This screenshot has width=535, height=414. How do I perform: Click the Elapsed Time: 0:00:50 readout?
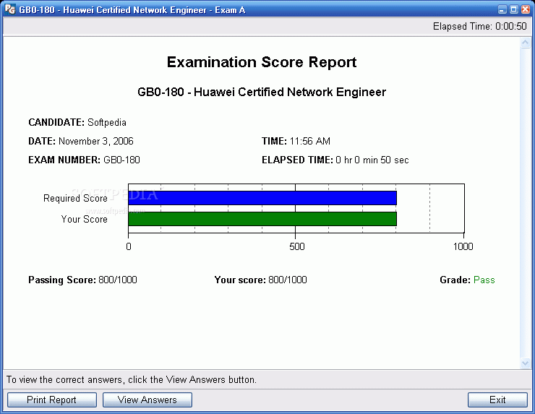pyautogui.click(x=480, y=26)
